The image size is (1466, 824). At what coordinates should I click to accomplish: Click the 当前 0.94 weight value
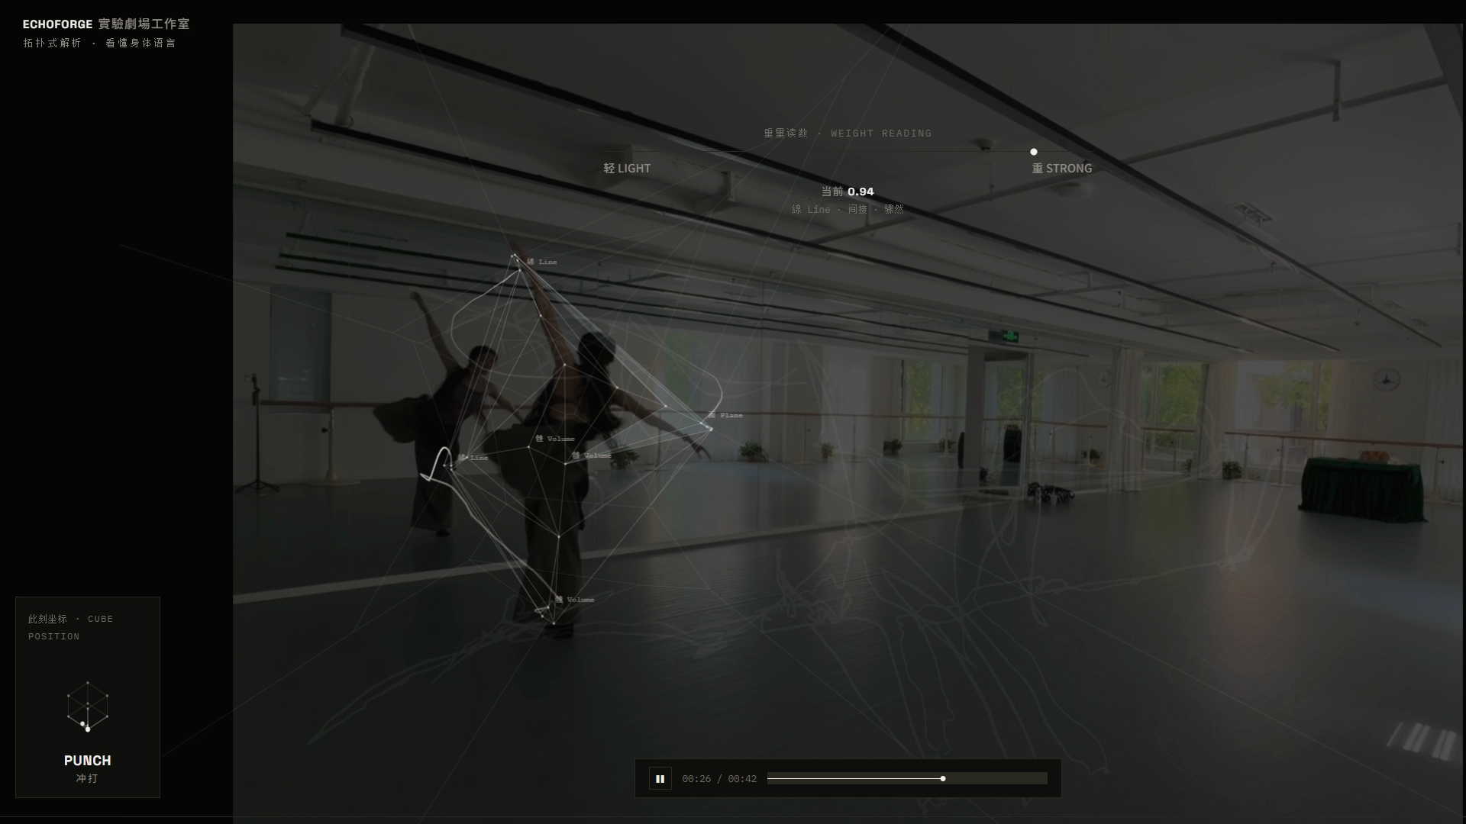tap(848, 192)
